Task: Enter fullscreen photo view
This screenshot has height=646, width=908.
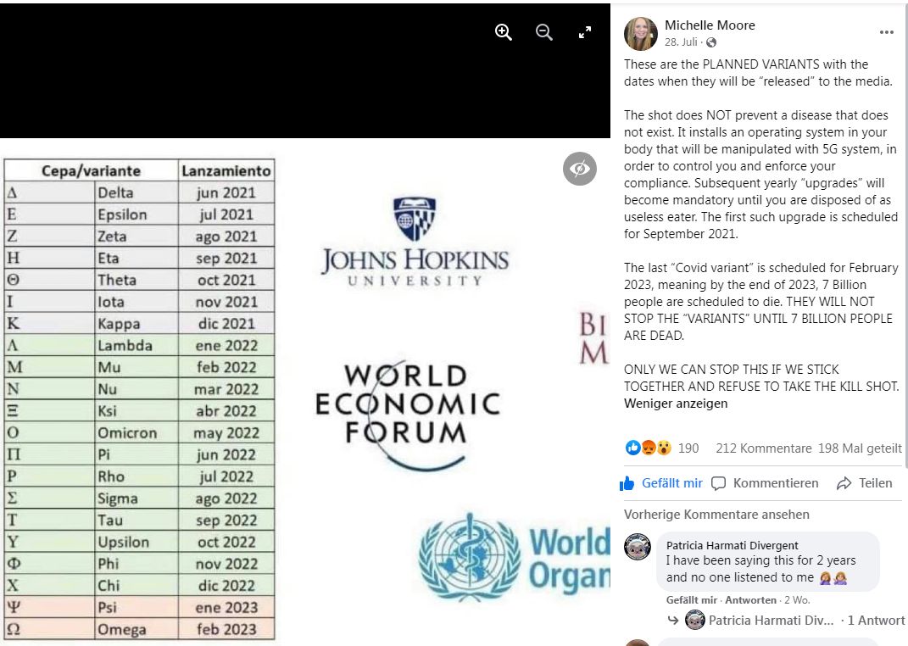Action: point(585,32)
